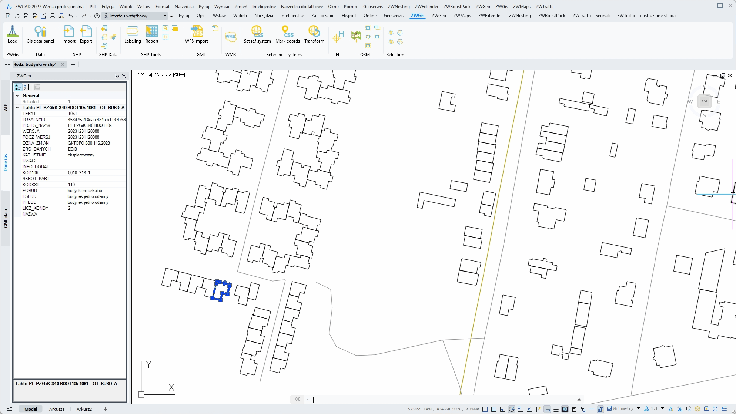Screen dimensions: 736x414
Task: Click the Save icon in quick access toolbar
Action: 26,16
